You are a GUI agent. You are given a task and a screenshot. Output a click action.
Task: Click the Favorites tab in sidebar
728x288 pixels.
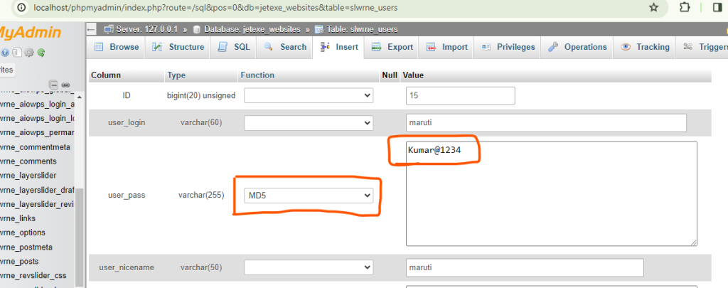click(6, 70)
